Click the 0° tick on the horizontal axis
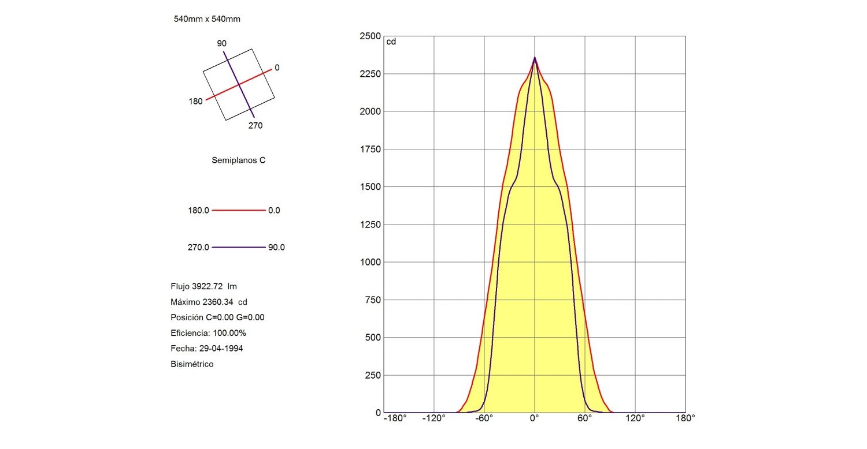 coord(535,418)
